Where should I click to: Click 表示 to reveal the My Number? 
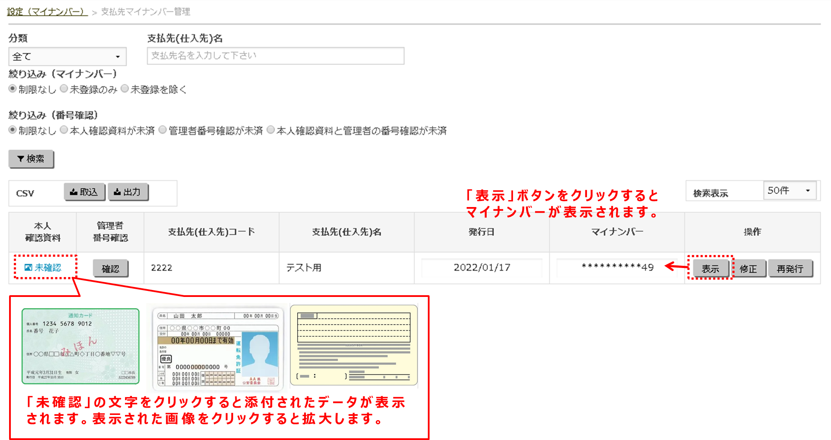tap(711, 268)
